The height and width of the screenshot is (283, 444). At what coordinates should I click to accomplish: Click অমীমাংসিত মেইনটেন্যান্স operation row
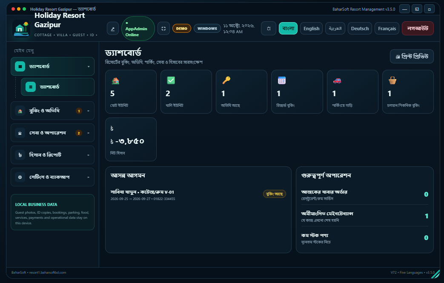365,216
